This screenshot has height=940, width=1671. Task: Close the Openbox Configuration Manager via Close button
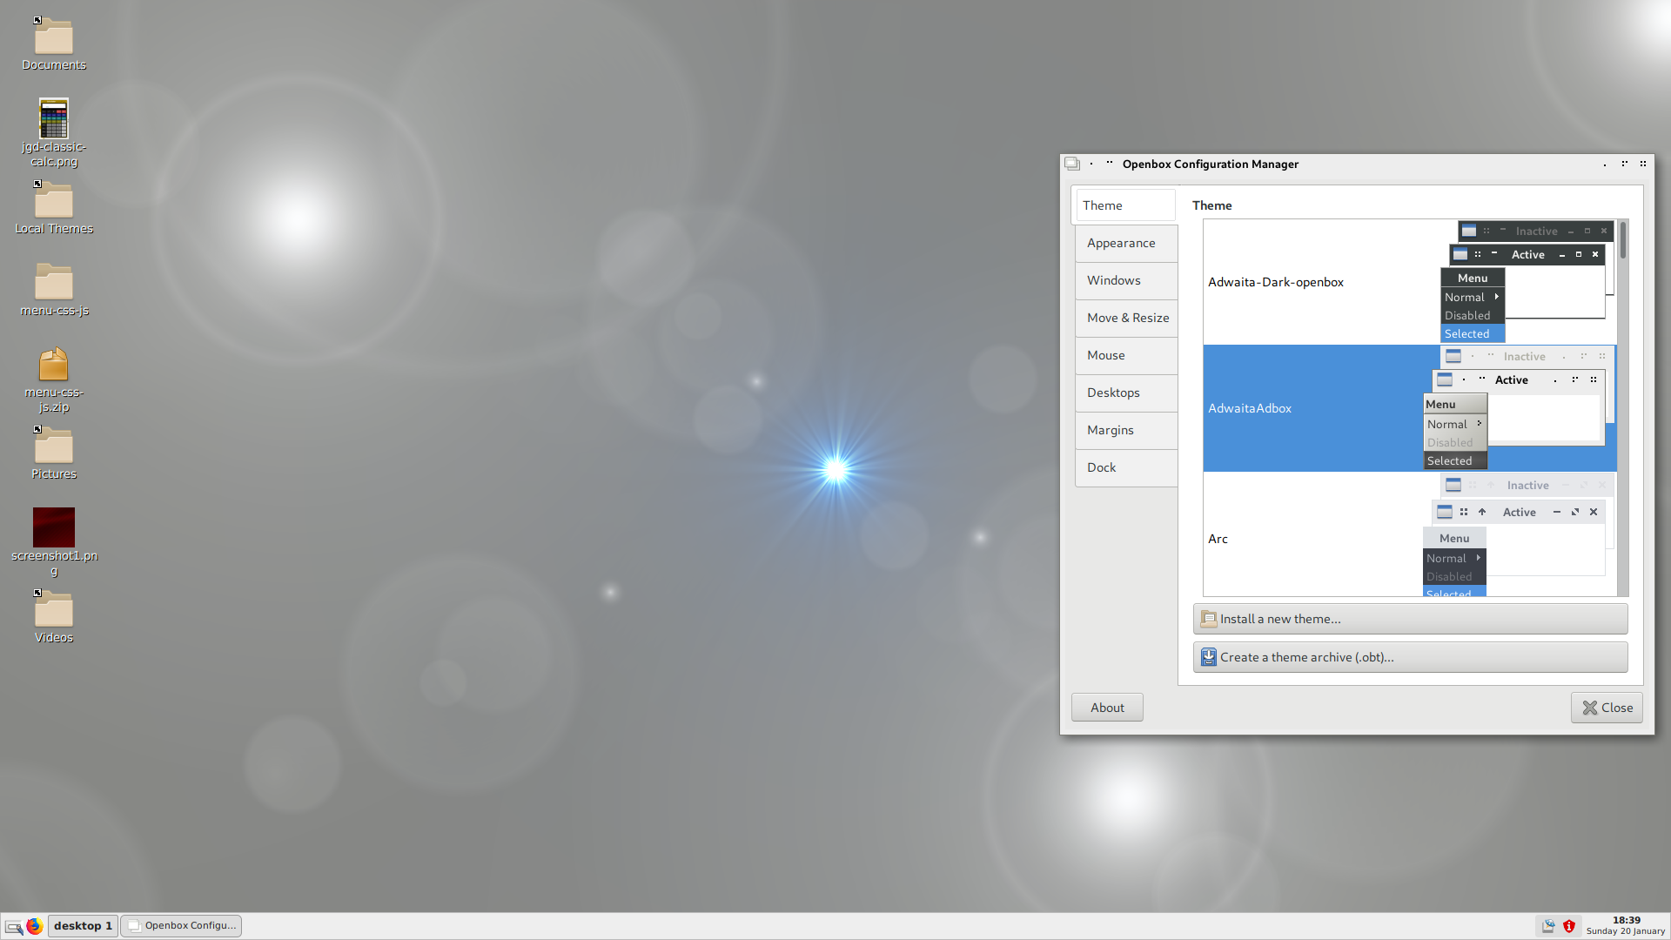(x=1607, y=708)
